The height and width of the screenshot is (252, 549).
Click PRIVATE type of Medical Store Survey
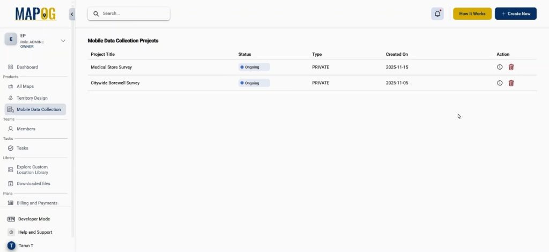[321, 67]
